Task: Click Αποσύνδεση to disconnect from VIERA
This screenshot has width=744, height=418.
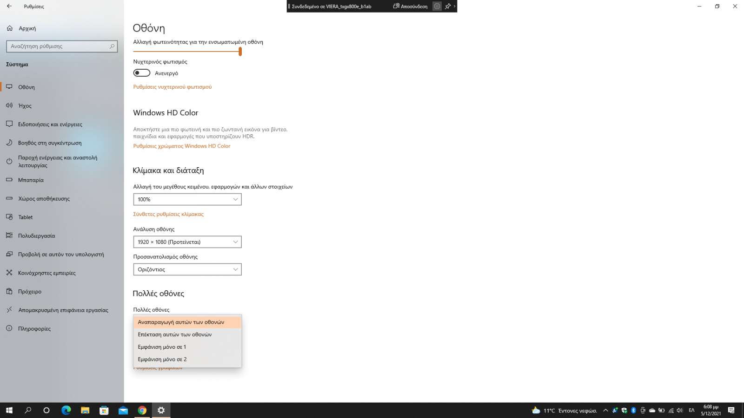Action: (410, 7)
